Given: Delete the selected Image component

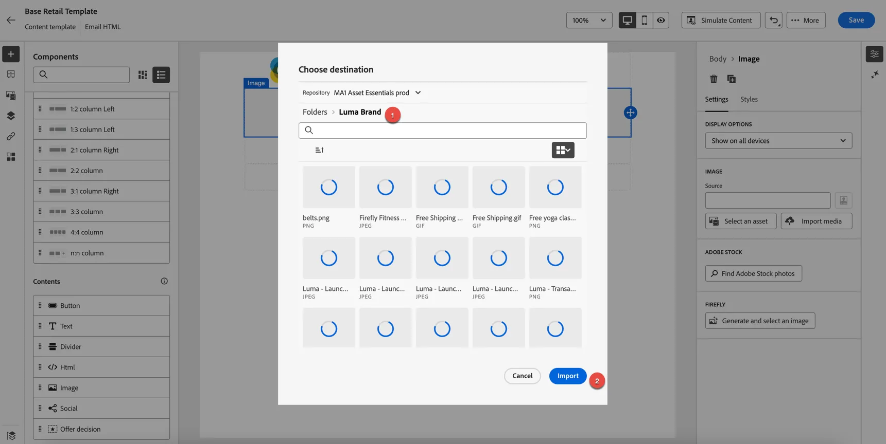Looking at the screenshot, I should [714, 79].
